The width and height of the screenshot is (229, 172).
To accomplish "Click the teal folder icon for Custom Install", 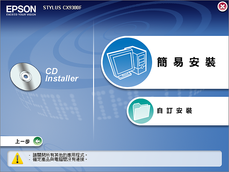I will [x=141, y=111].
